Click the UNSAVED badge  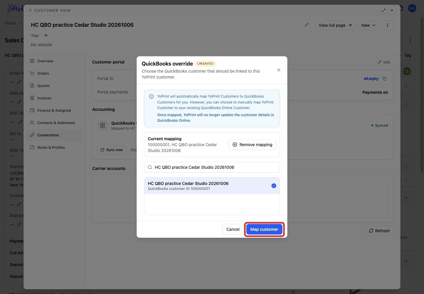(206, 64)
